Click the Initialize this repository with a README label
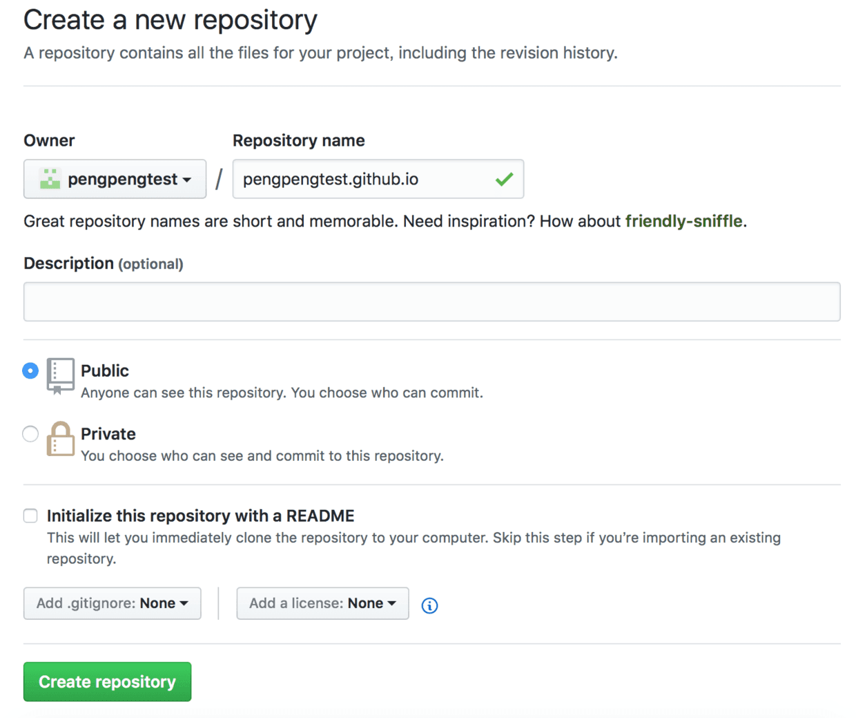The width and height of the screenshot is (856, 718). click(201, 516)
